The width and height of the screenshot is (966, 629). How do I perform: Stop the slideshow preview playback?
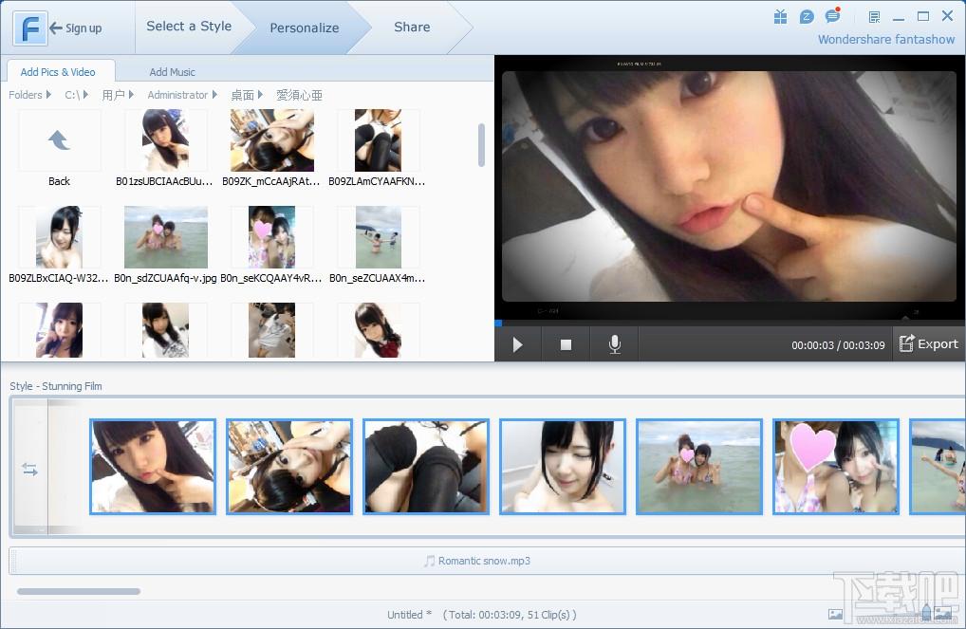pos(566,344)
